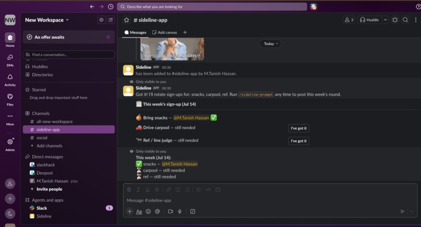Add a new tab with plus
The image size is (421, 227).
(x=185, y=32)
